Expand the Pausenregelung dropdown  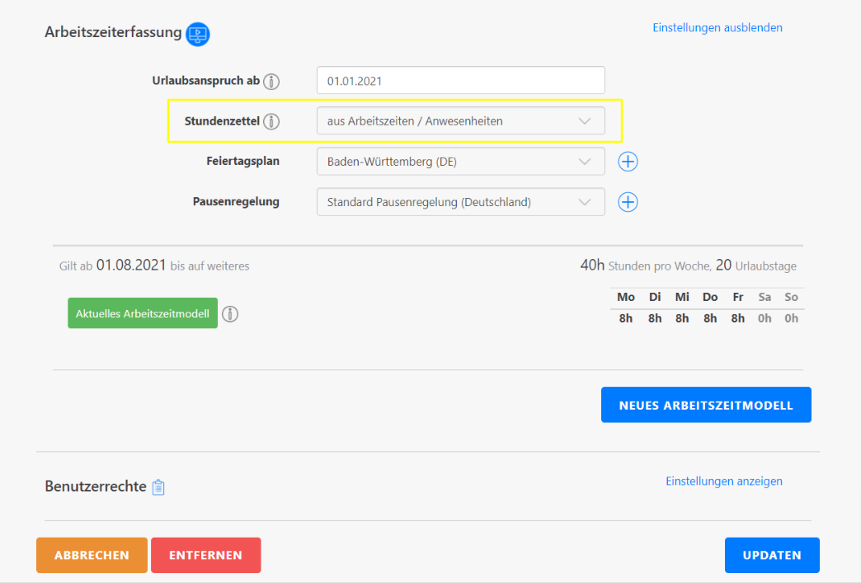[x=460, y=202]
